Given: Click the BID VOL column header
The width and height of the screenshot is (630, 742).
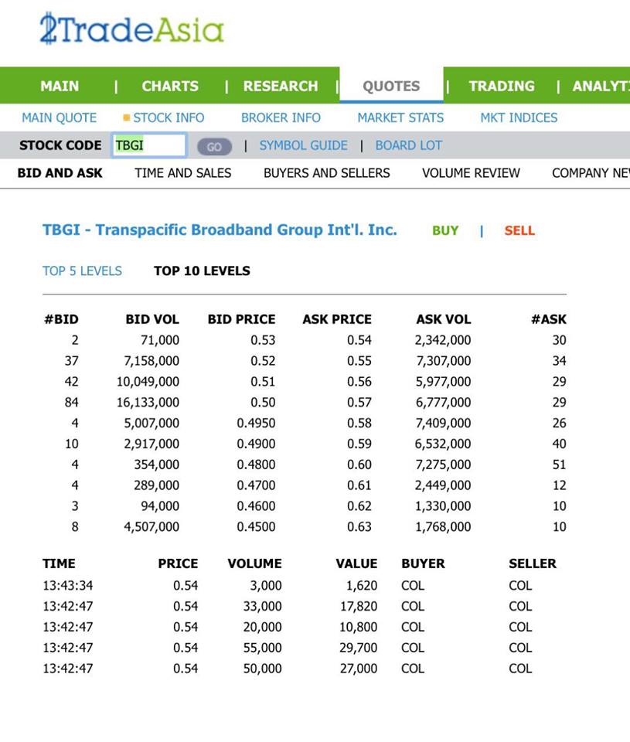Looking at the screenshot, I should 152,319.
